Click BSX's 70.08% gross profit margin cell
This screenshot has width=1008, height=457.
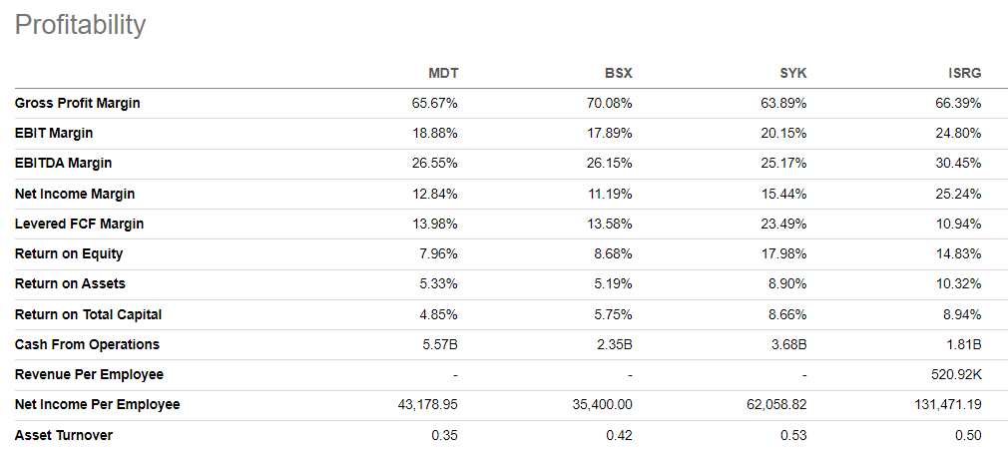click(x=610, y=103)
